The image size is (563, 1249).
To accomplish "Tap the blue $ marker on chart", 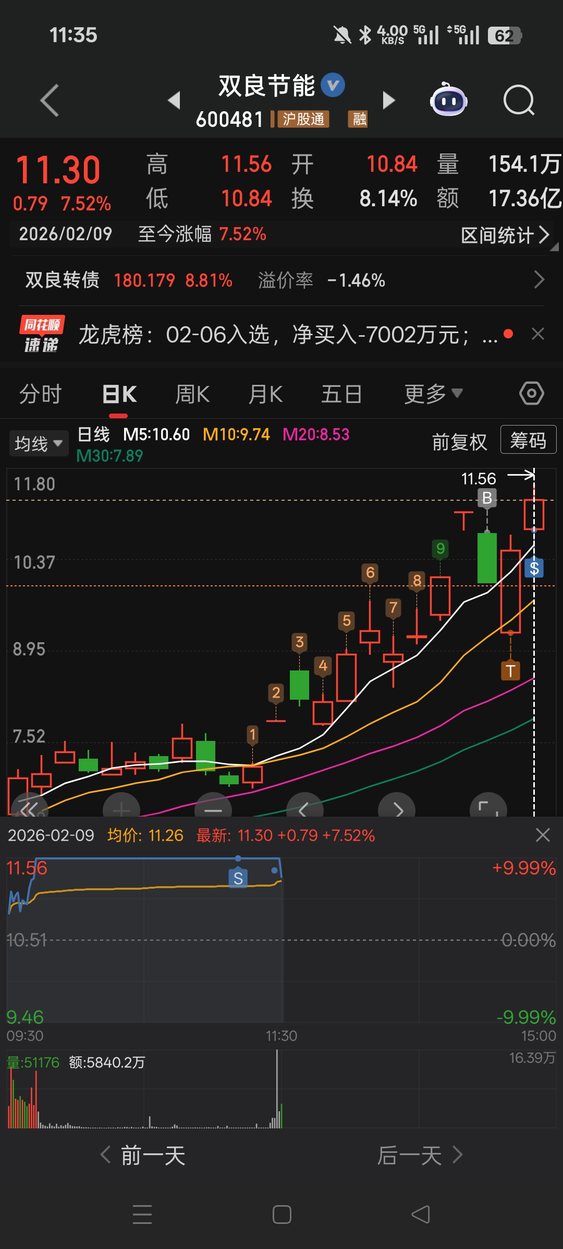I will (534, 568).
